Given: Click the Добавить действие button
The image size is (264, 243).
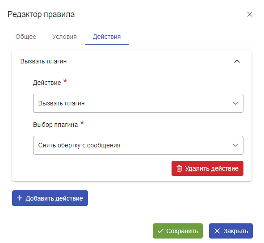Looking at the screenshot, I should click(x=50, y=198).
